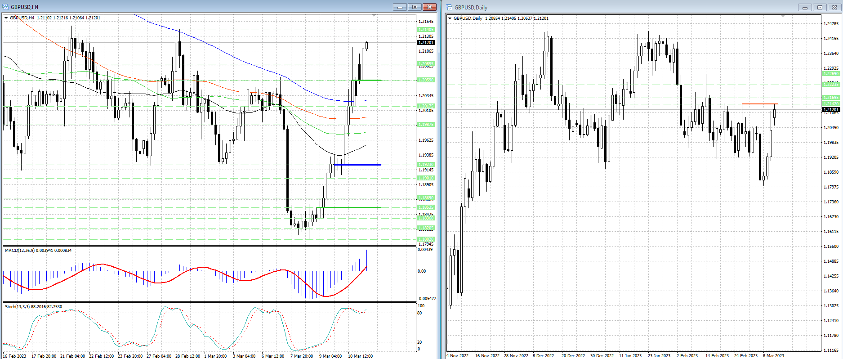Viewport: 843px width, 359px height.
Task: Open the H4 chart symbol dropdown arrow
Action: [x=6, y=18]
